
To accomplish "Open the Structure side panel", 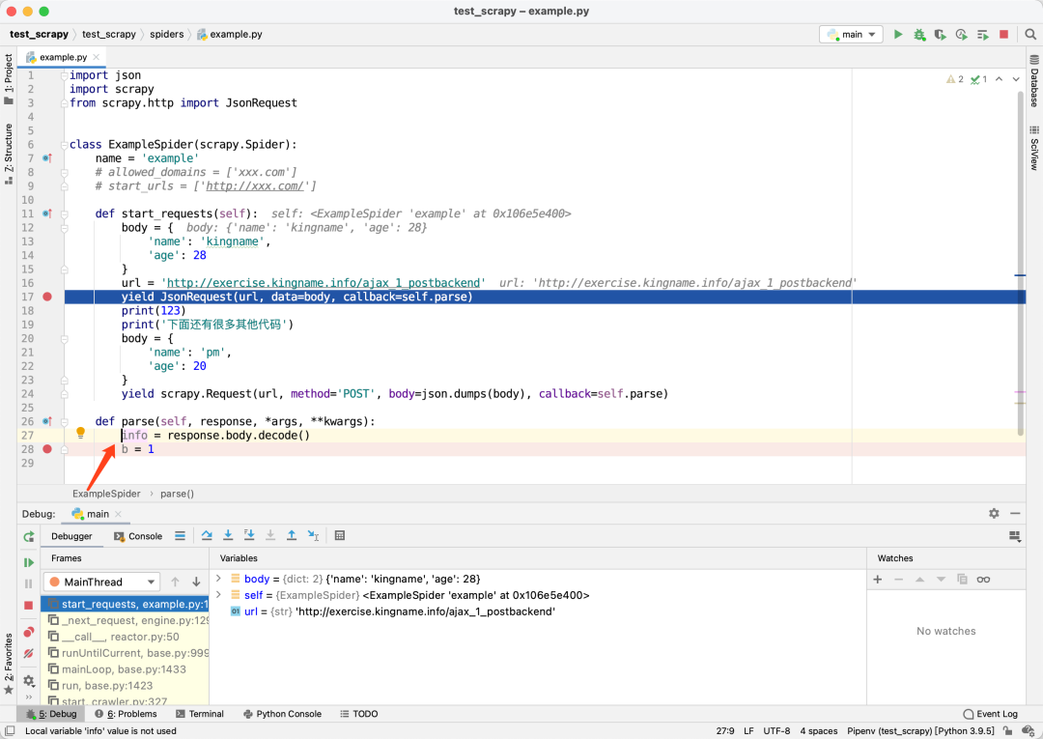I will 8,154.
